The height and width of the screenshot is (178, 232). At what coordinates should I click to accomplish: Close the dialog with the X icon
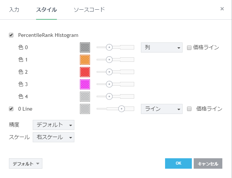click(x=222, y=9)
